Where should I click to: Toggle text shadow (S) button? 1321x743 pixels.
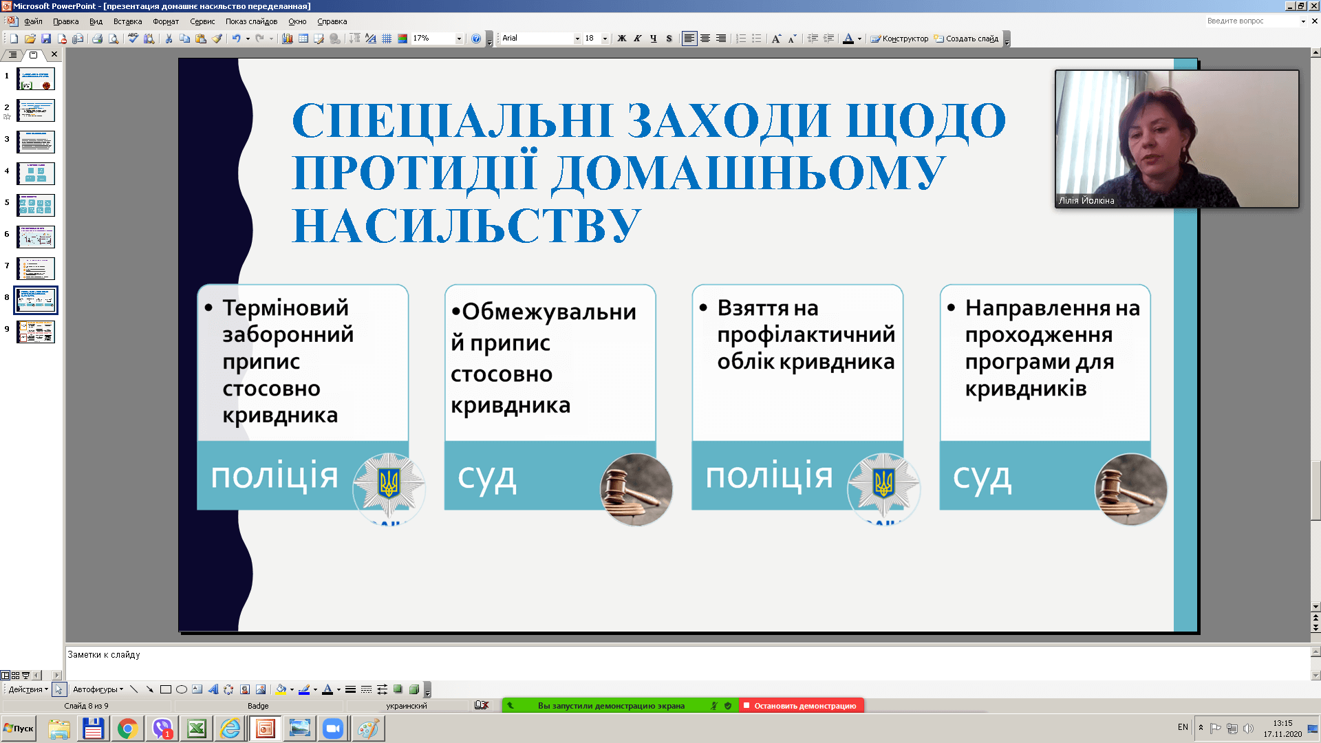pyautogui.click(x=669, y=39)
